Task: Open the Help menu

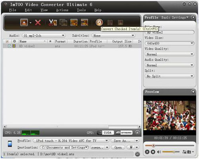Action: [x=98, y=10]
